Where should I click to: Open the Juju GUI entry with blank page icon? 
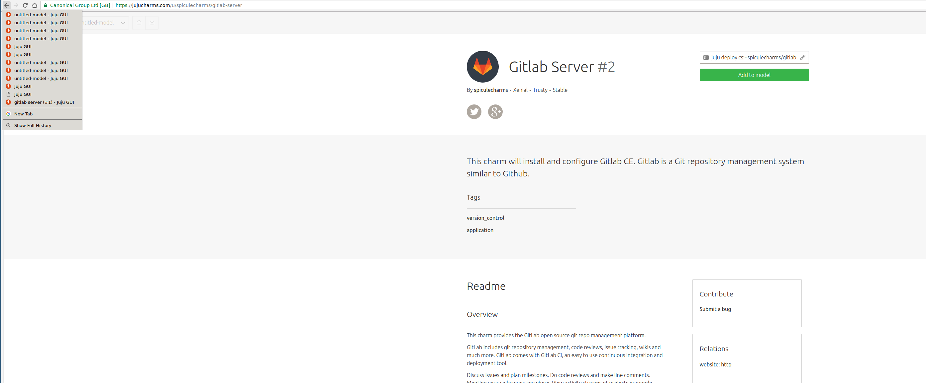(43, 94)
